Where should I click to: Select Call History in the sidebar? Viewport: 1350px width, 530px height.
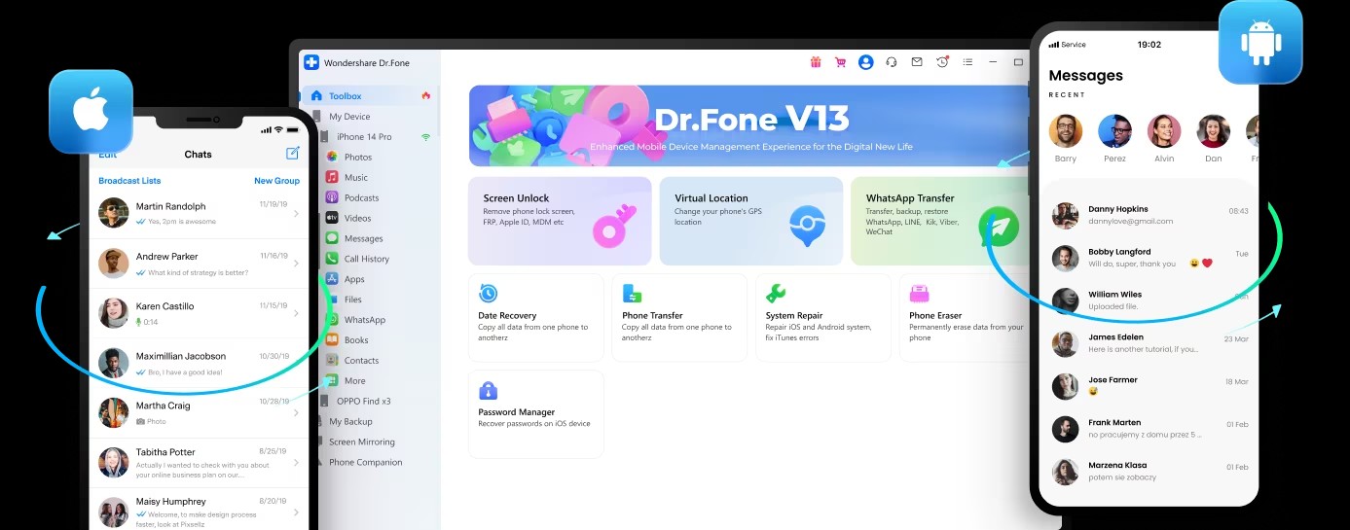click(366, 259)
